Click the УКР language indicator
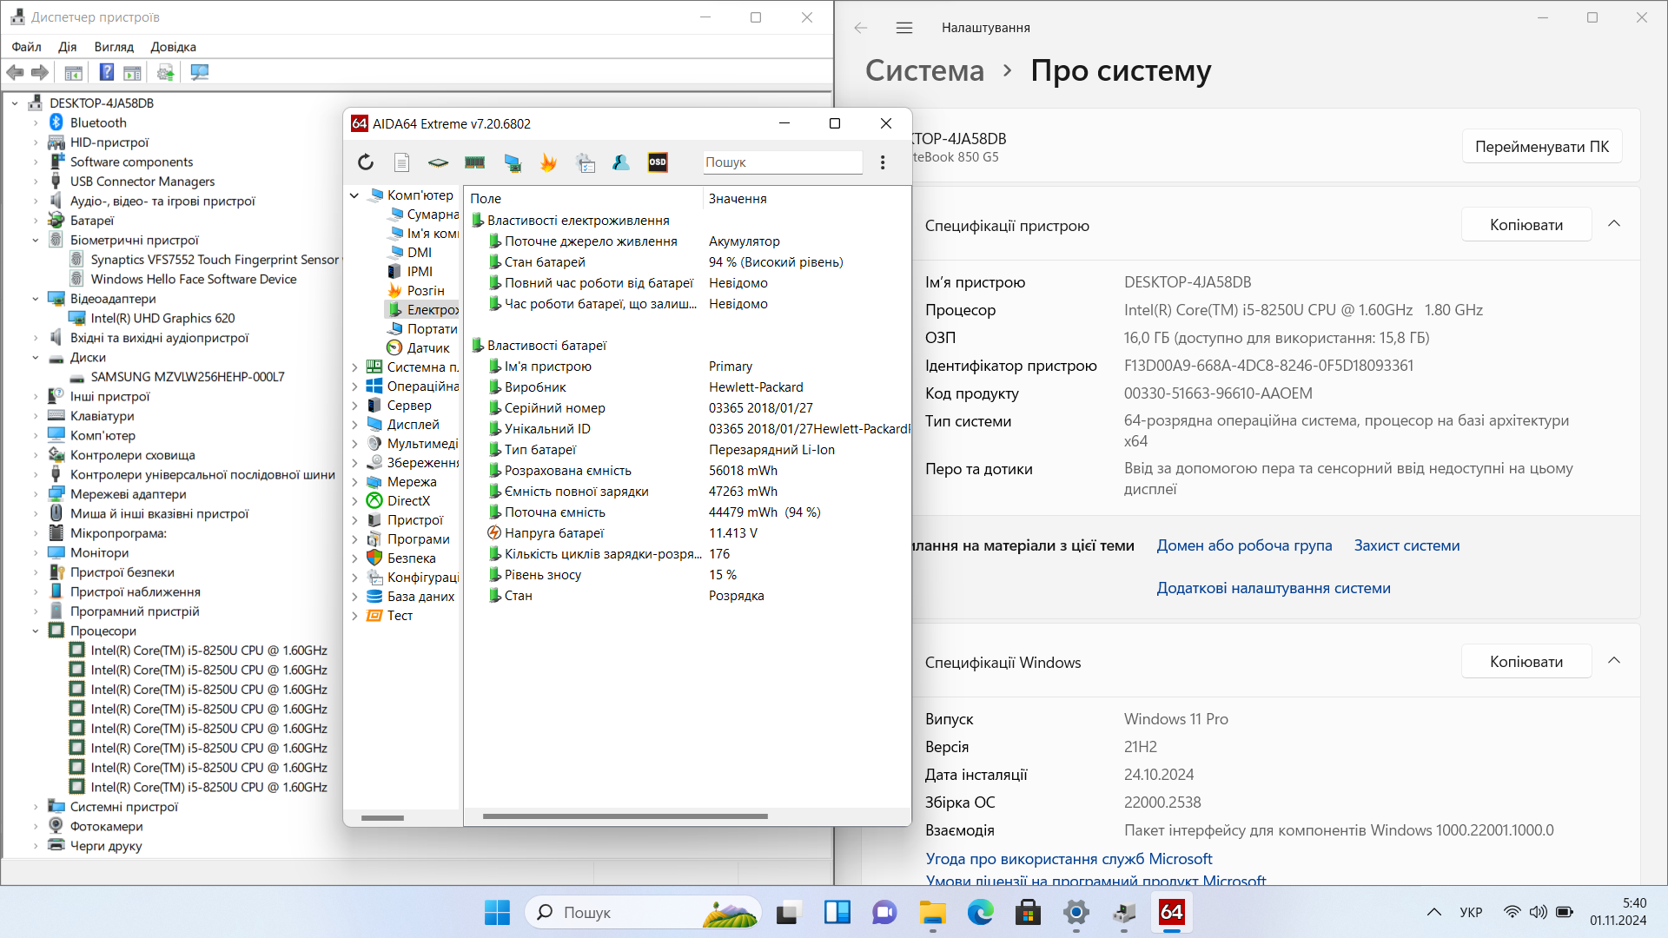 (x=1471, y=912)
